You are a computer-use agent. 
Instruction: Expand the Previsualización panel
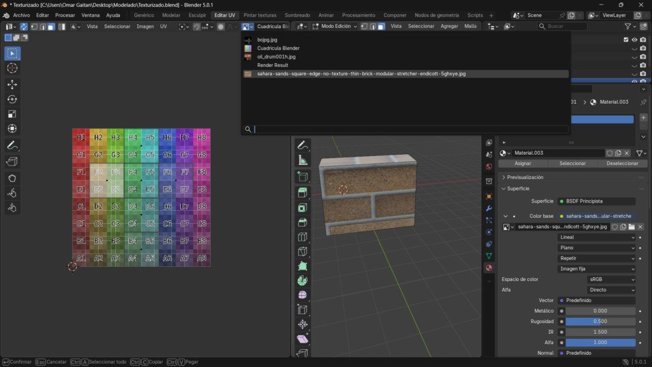(x=525, y=177)
